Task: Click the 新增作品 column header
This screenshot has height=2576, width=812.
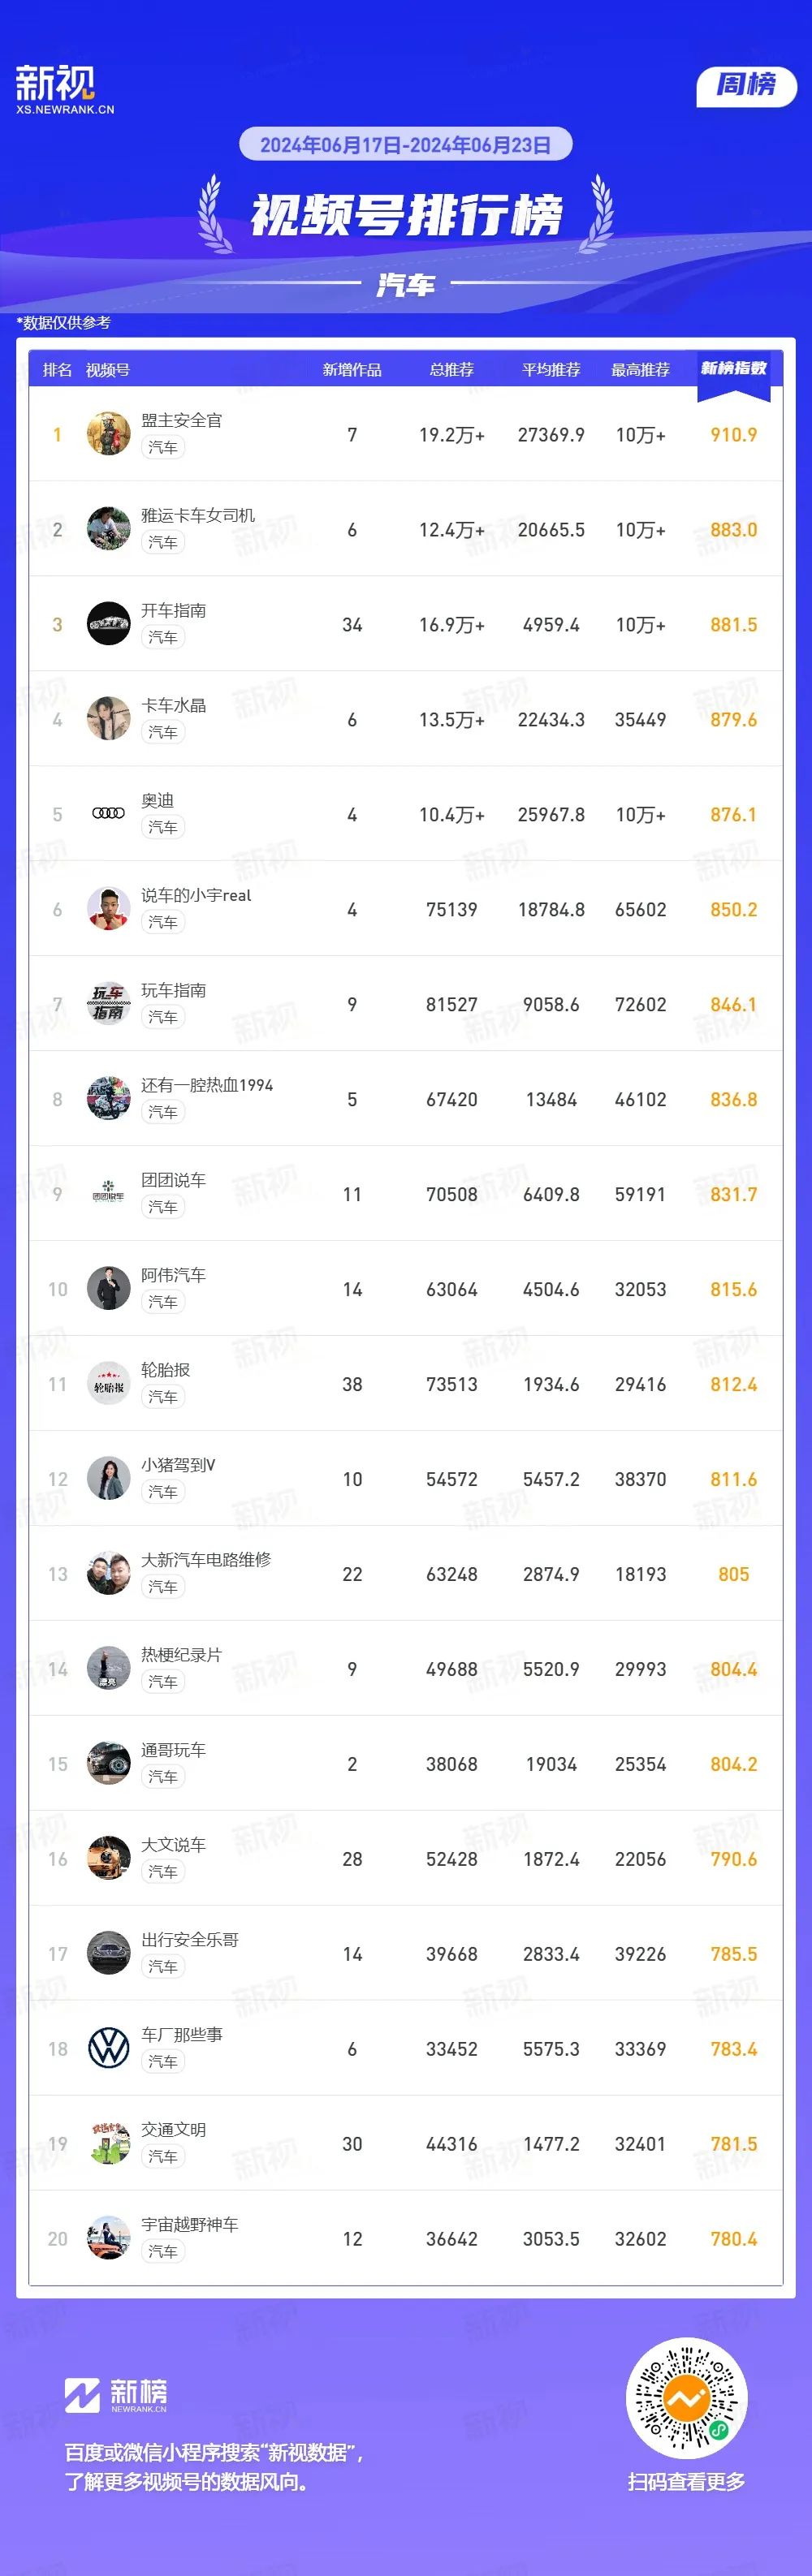Action: click(352, 370)
